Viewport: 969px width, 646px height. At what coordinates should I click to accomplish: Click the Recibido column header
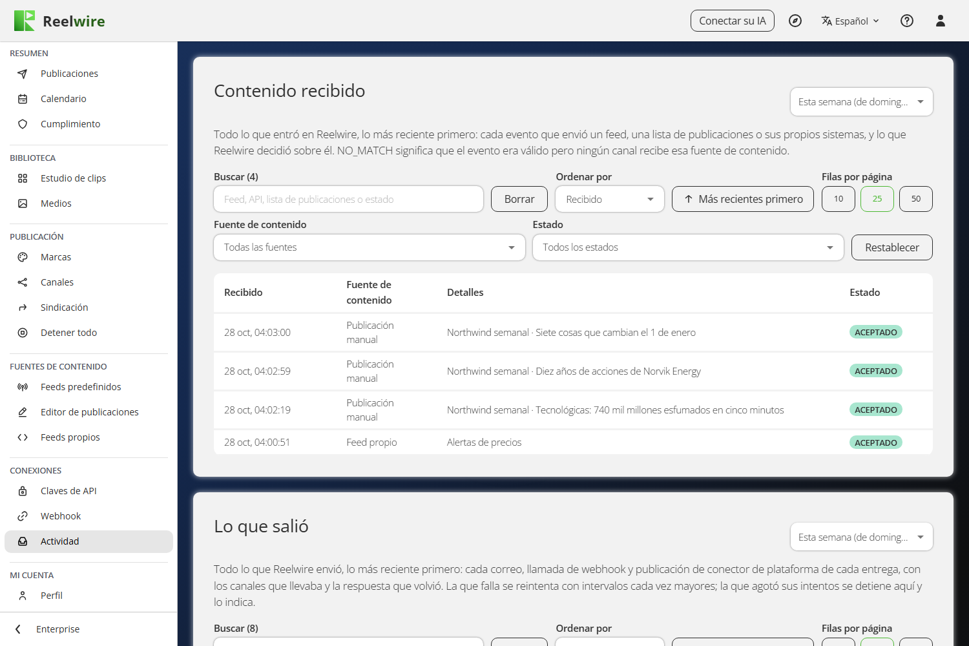(244, 293)
